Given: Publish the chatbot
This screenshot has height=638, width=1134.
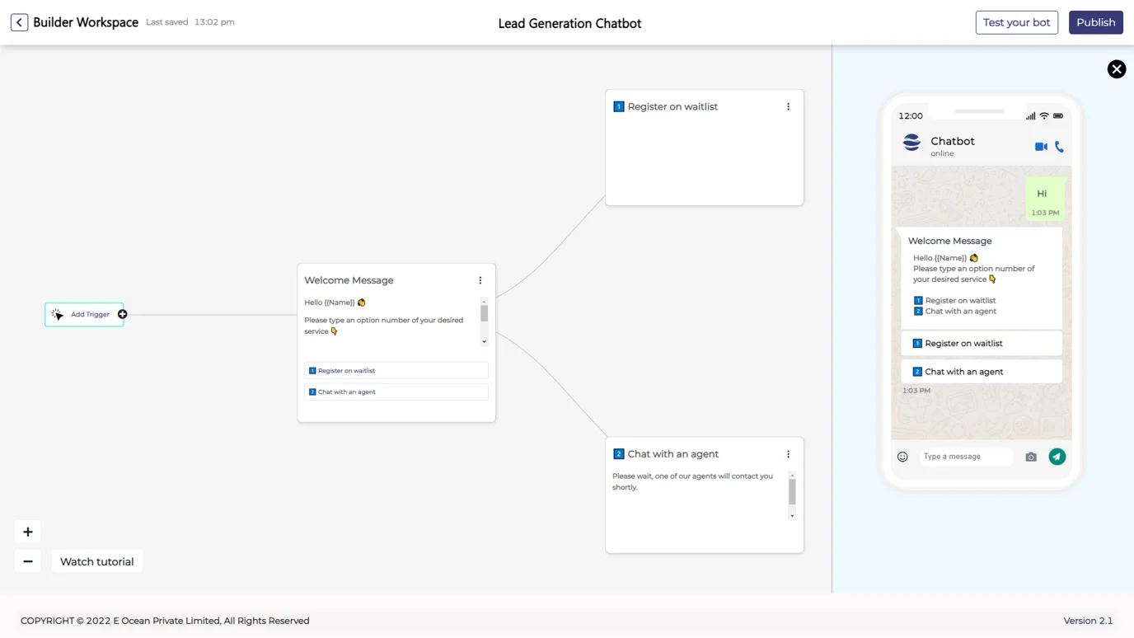Looking at the screenshot, I should (x=1095, y=22).
